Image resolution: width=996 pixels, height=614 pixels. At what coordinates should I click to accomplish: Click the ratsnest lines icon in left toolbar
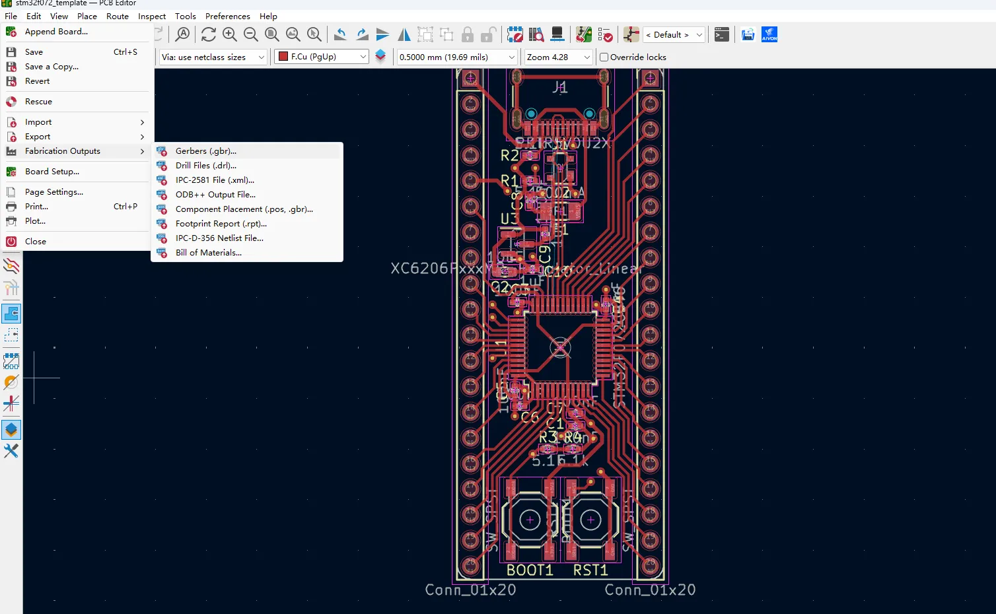click(x=11, y=266)
